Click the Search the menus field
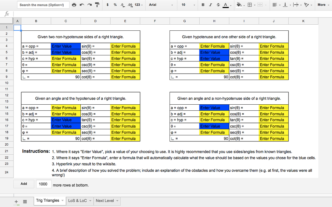Screen dimensions: 332x207 click(43, 5)
